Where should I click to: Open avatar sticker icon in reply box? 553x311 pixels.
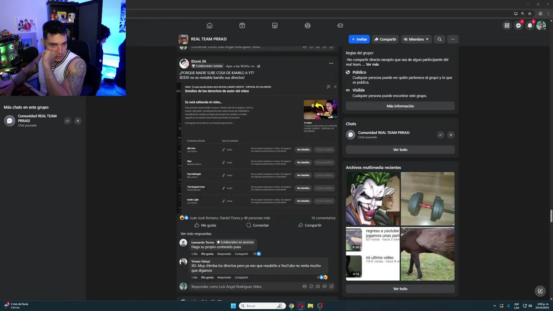click(x=305, y=286)
